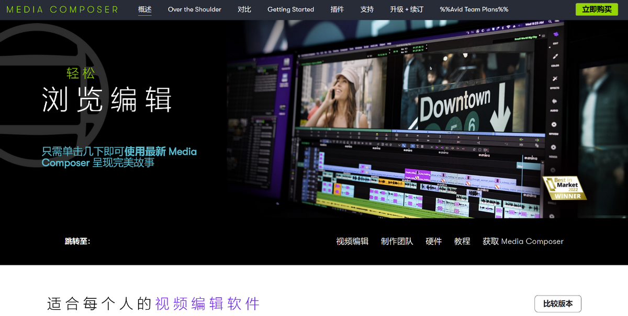This screenshot has height=316, width=628.
Task: Click the tagline mentioning 使用最新 Media Composer
Action: tap(119, 157)
